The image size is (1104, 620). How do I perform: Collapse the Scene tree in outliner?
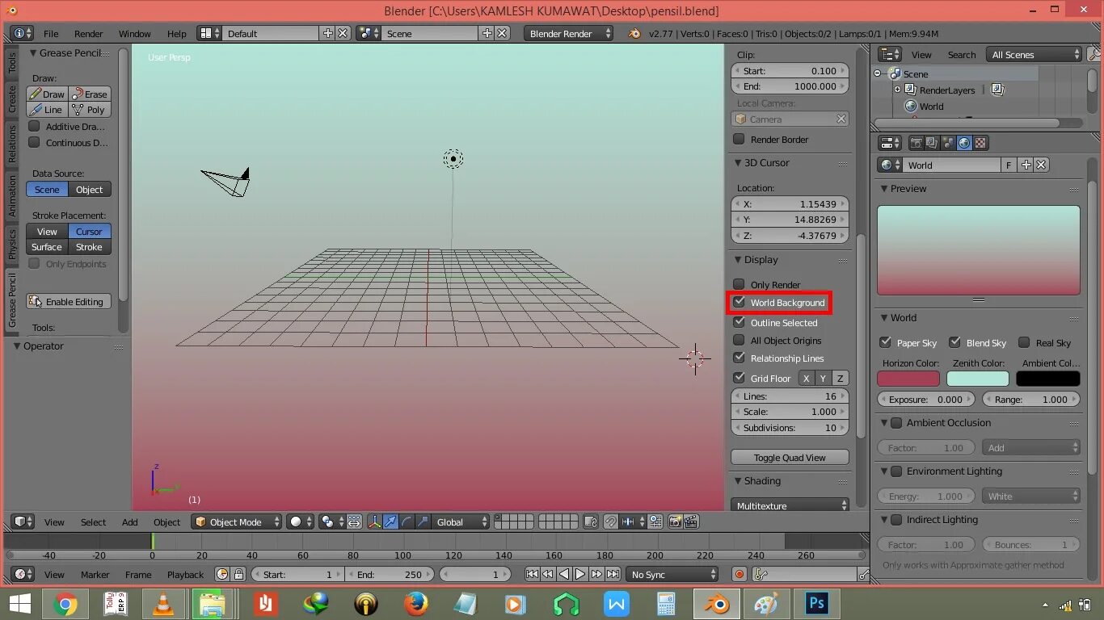pos(878,73)
